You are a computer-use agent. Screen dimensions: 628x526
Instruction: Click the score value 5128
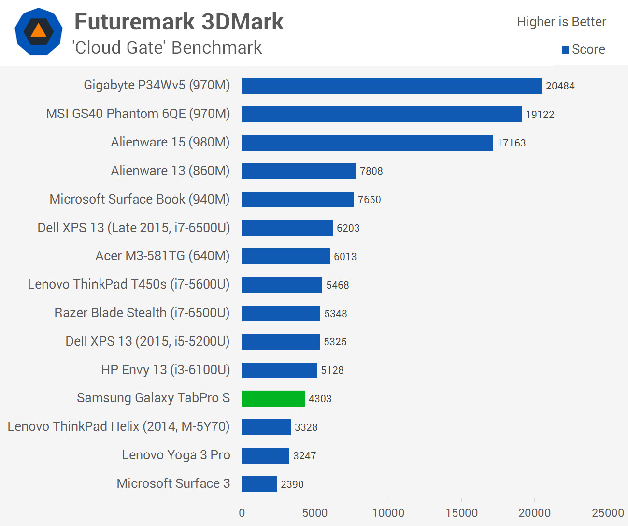(x=332, y=370)
